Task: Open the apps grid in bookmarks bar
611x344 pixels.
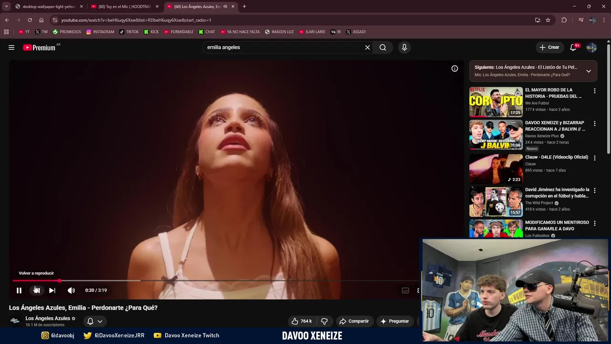Action: coord(6,32)
